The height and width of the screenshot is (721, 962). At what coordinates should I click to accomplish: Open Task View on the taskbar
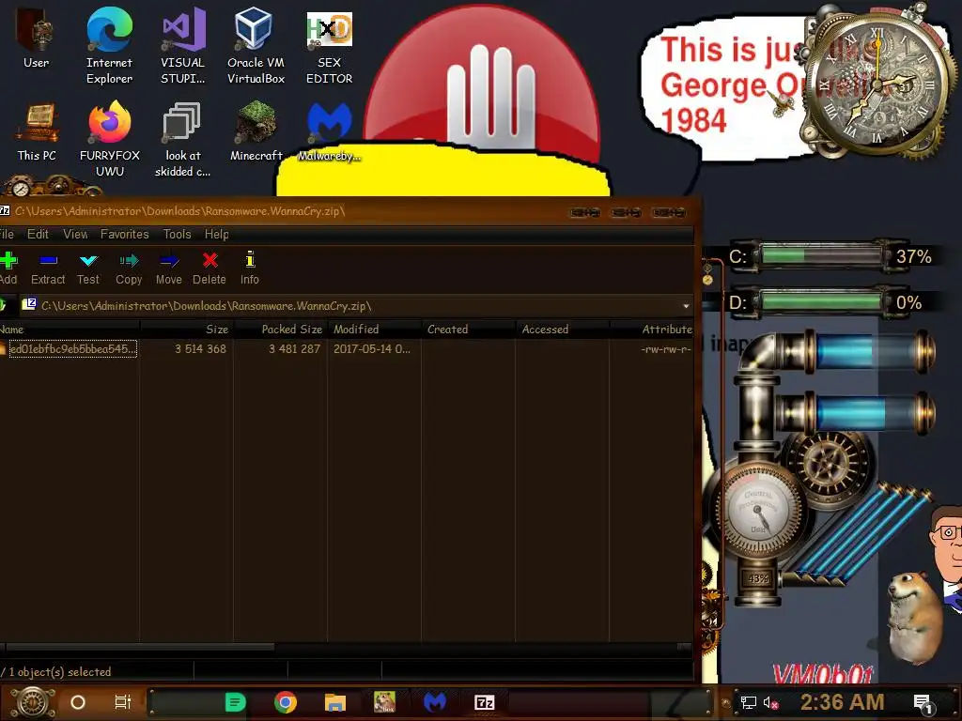coord(123,702)
